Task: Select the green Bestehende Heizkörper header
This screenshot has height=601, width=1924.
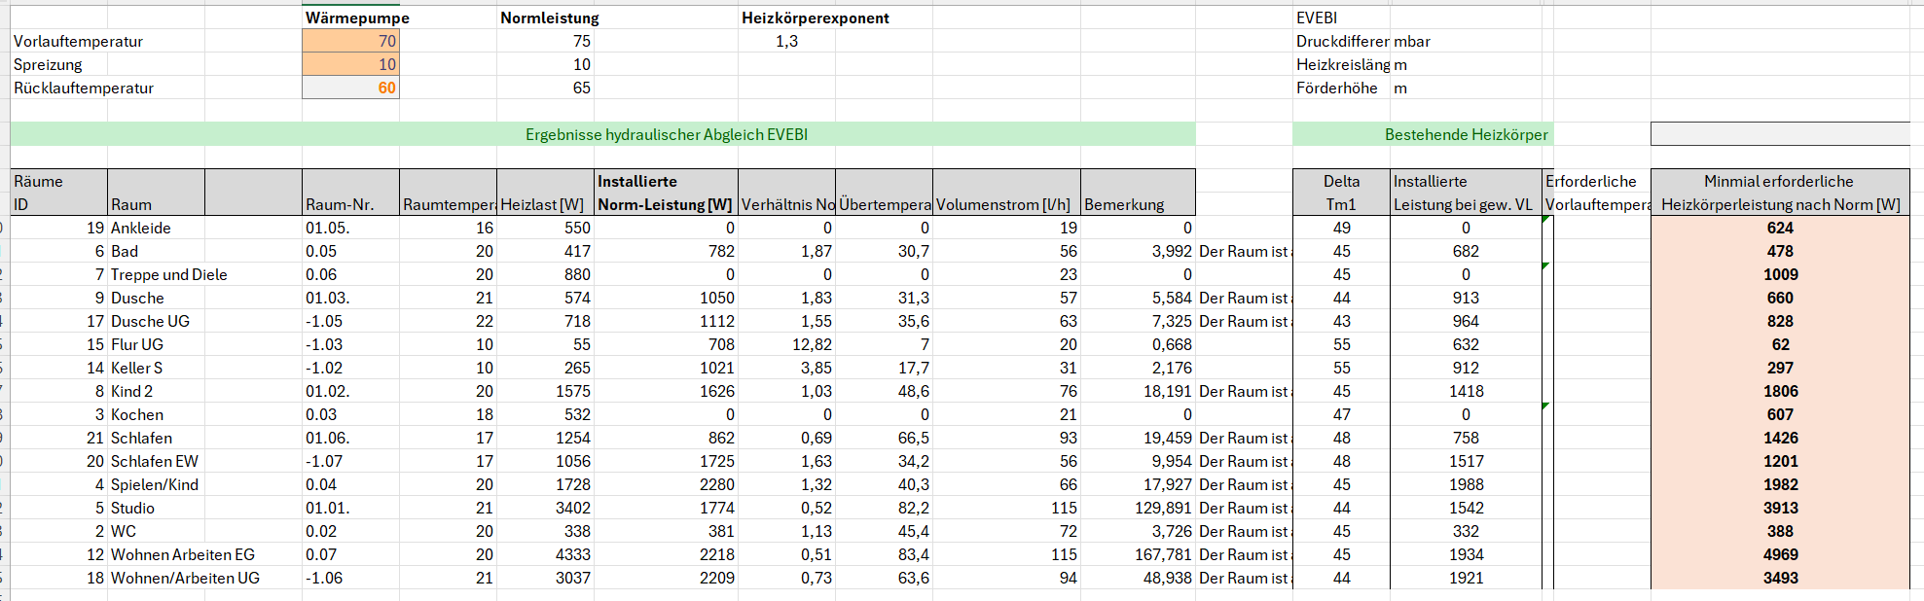Action: [x=1465, y=134]
